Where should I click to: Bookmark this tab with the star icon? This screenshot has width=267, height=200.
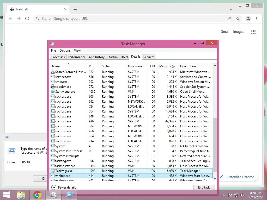[x=238, y=18]
